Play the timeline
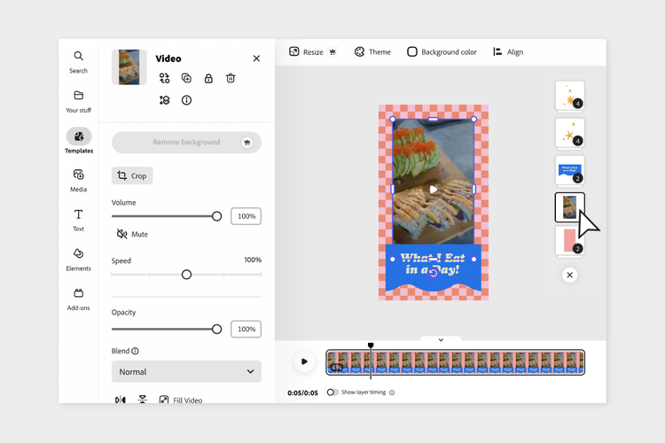The height and width of the screenshot is (443, 665). pos(304,361)
